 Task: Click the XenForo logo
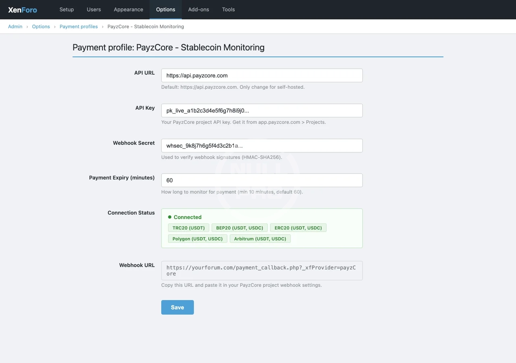point(23,10)
